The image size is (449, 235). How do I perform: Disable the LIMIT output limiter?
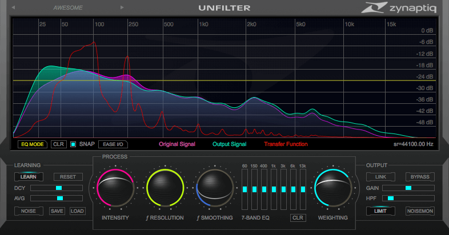click(x=380, y=211)
